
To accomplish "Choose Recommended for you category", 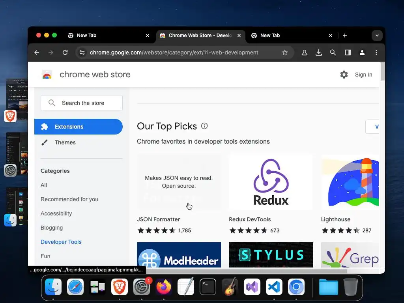I will pyautogui.click(x=69, y=199).
